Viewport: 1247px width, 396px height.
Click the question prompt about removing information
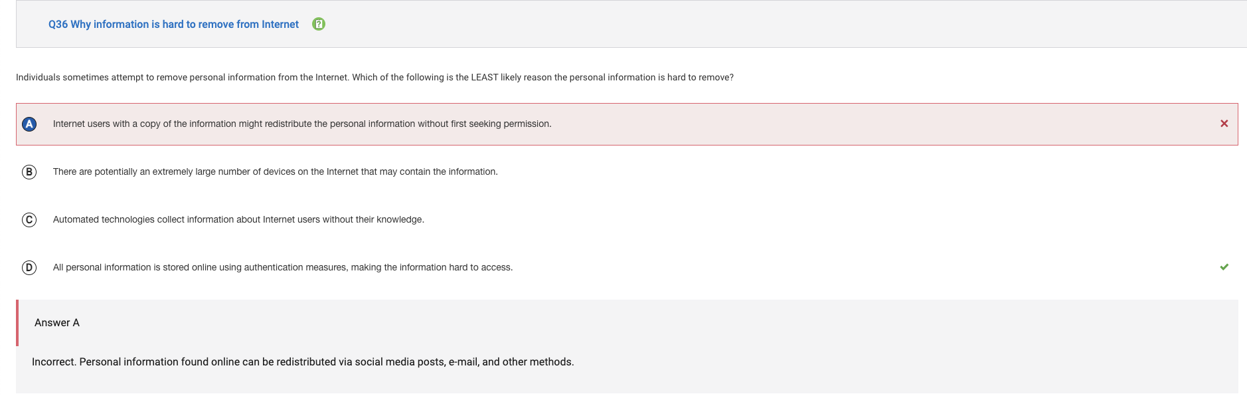[374, 77]
